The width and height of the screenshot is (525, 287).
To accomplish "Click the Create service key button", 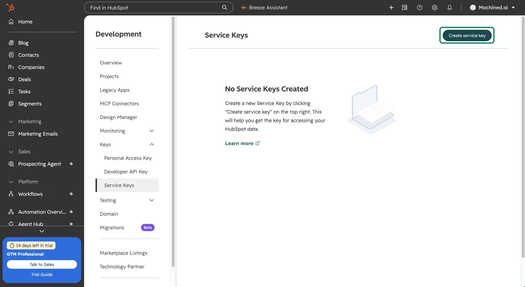I will 467,35.
